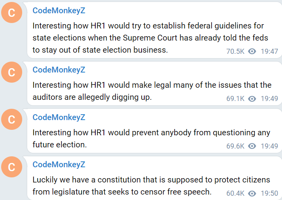Screen dimensions: 282x200
Task: Open CodeMonkeyZ name on the constitution message
Action: click(x=58, y=165)
